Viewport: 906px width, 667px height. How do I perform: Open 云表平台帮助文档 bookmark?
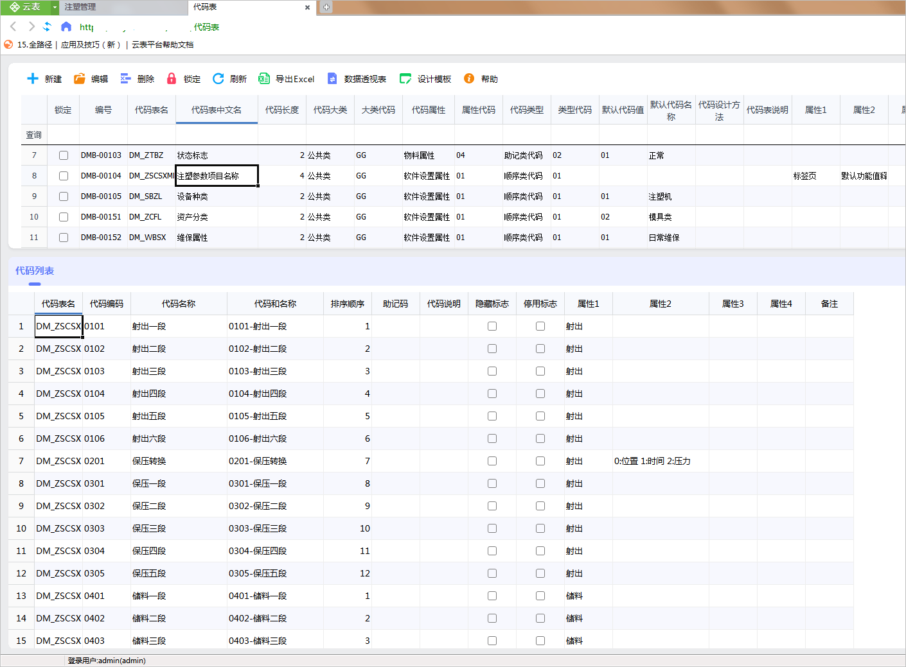(163, 45)
